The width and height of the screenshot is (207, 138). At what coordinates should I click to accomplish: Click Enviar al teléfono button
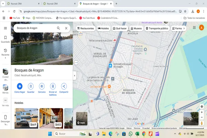pyautogui.click(x=53, y=89)
